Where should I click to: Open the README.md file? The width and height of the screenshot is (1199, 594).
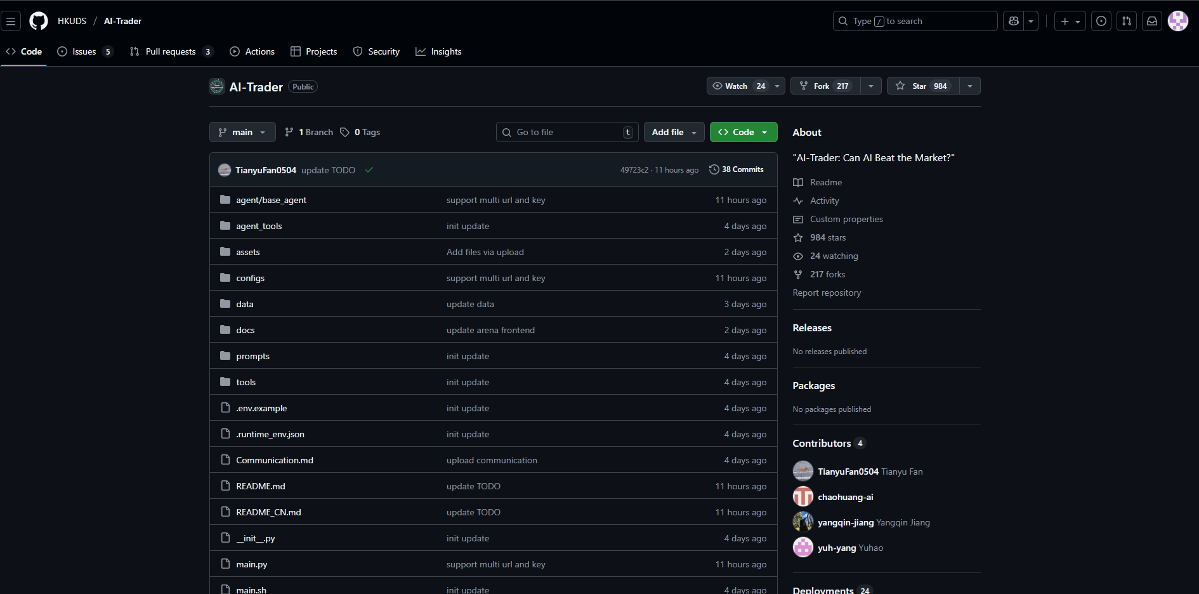261,486
